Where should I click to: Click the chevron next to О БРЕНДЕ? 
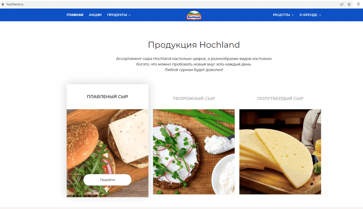(320, 15)
